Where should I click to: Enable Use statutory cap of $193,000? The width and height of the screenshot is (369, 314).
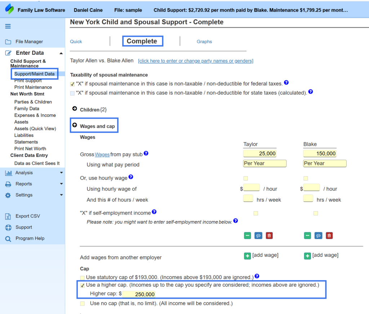click(82, 278)
